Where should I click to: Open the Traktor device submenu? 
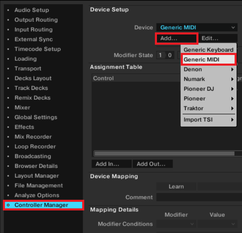point(208,108)
